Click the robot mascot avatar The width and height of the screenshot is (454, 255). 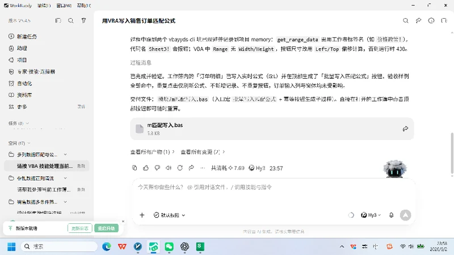[395, 168]
